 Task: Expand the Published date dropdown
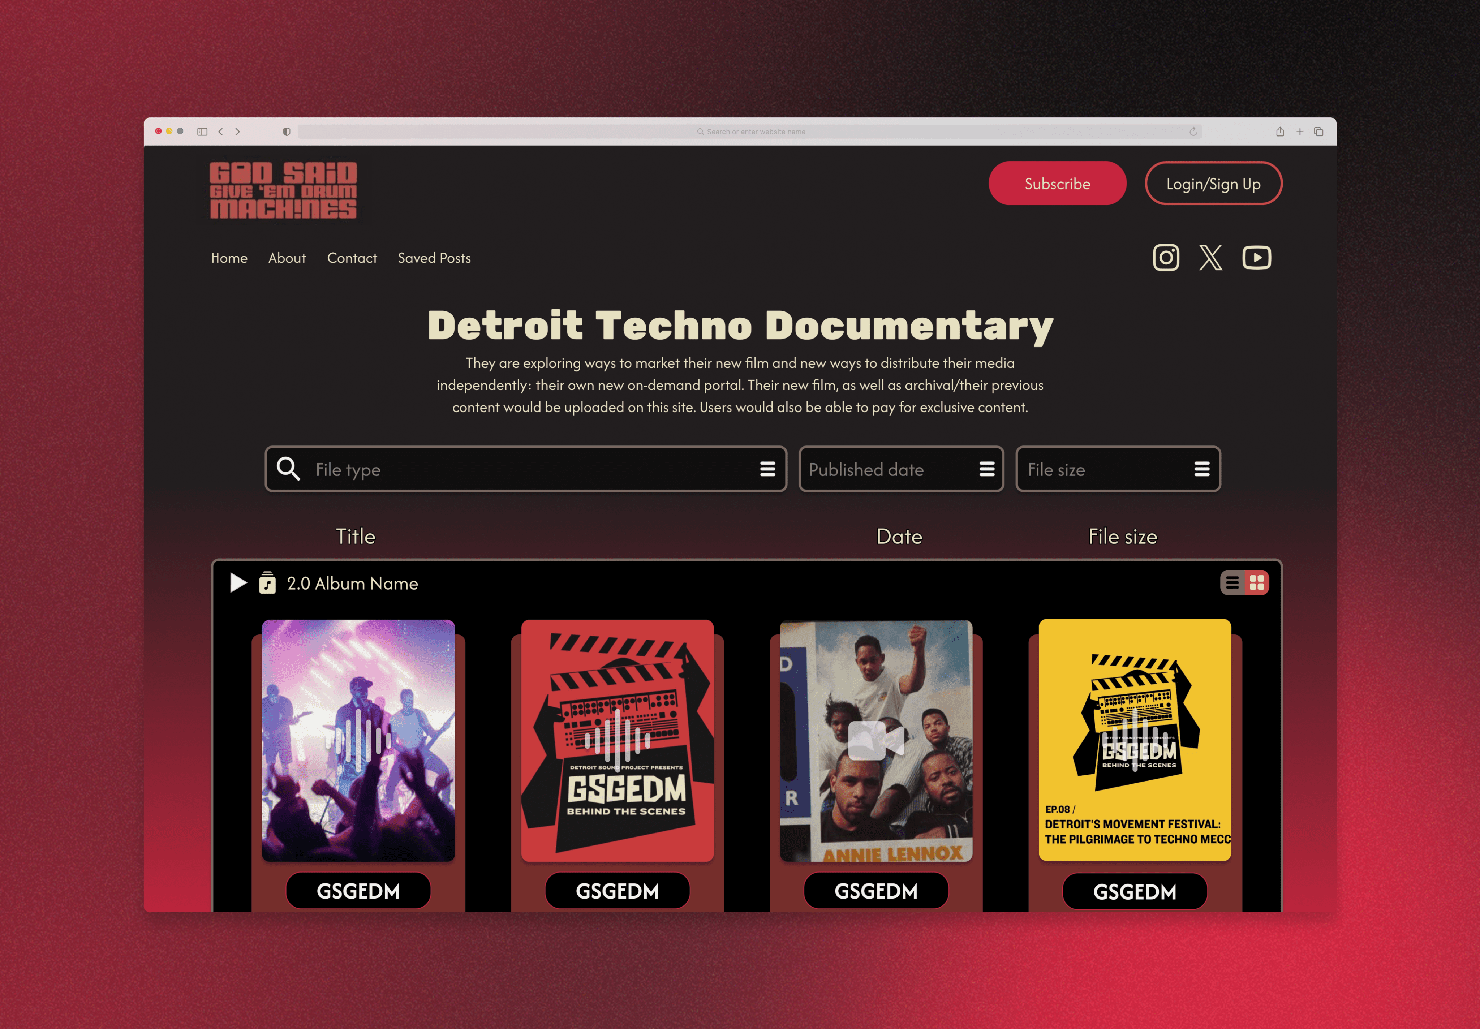(x=987, y=469)
